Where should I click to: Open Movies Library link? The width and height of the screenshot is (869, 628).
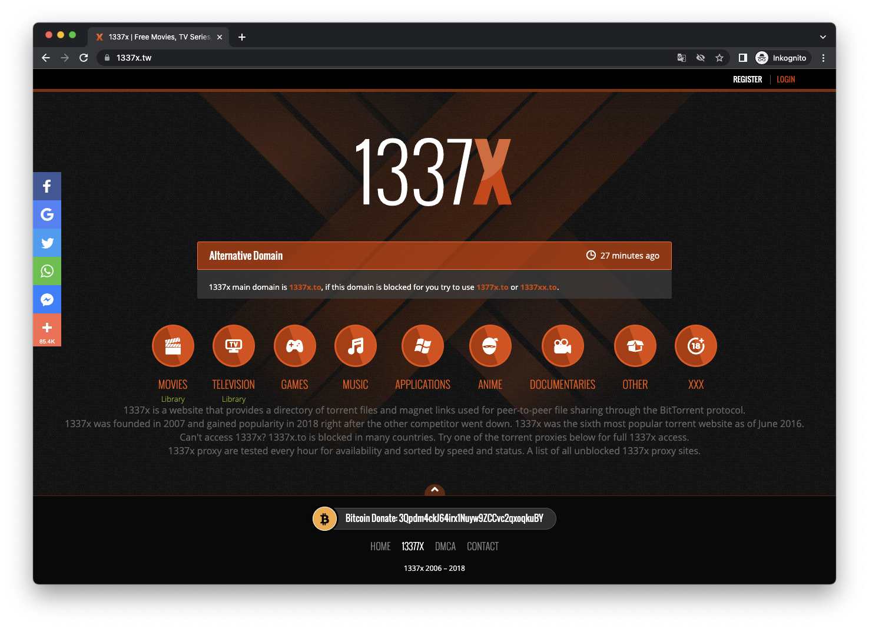(x=173, y=399)
